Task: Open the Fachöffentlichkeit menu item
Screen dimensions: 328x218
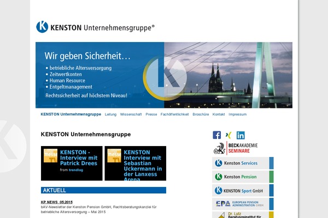Action: [175, 114]
